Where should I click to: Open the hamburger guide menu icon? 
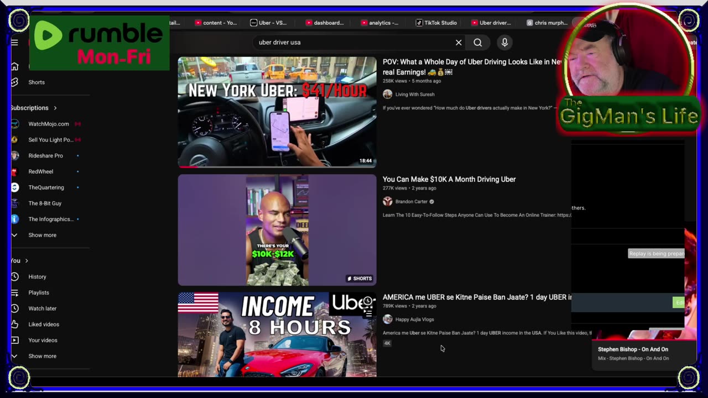(x=15, y=42)
